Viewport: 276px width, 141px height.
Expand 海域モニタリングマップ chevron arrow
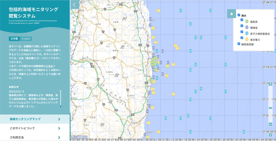point(59,119)
